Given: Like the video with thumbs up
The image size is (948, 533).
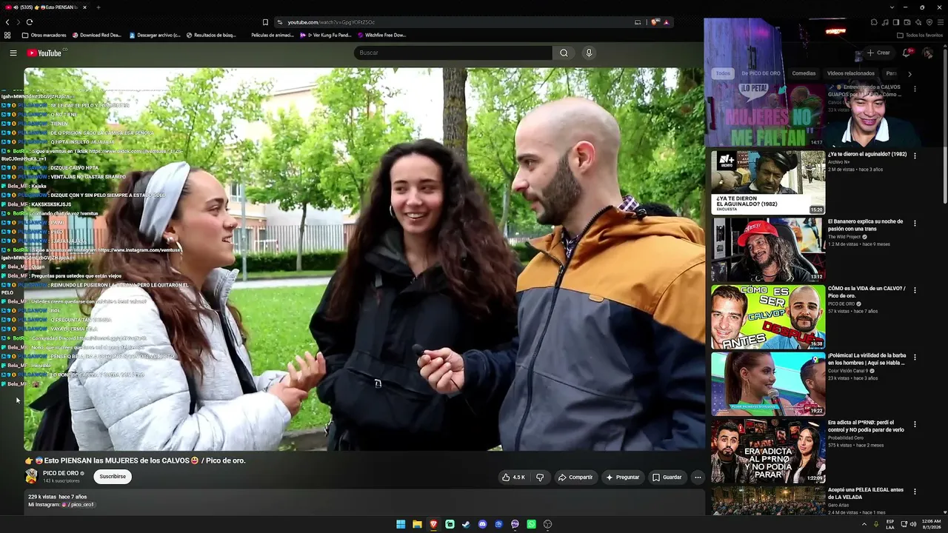Looking at the screenshot, I should (513, 477).
